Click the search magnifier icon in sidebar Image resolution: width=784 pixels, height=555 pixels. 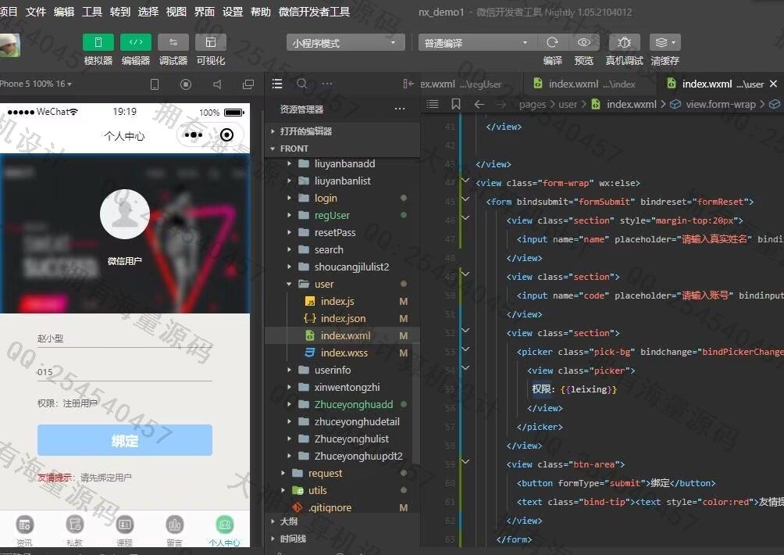pyautogui.click(x=302, y=84)
